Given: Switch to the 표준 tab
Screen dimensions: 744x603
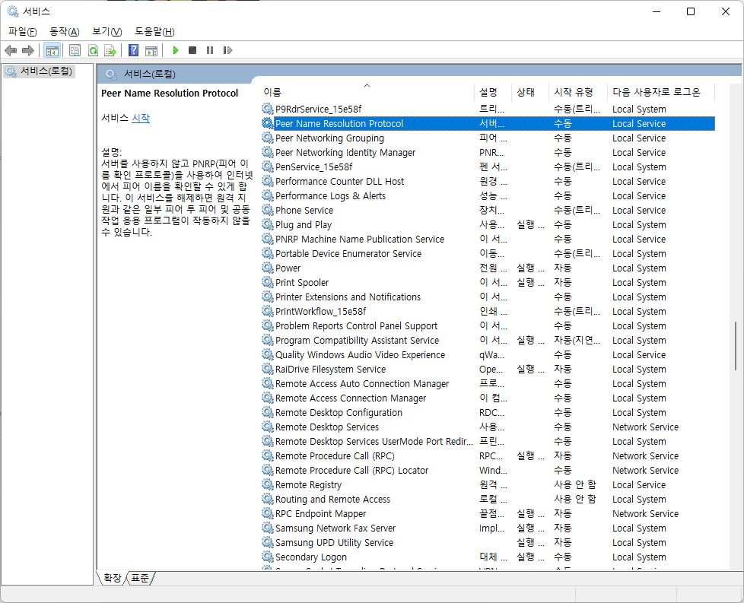Looking at the screenshot, I should [141, 578].
